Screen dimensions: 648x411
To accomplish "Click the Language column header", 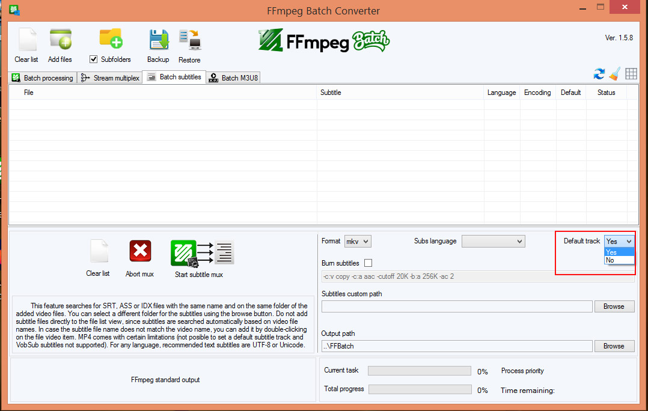I will 502,93.
